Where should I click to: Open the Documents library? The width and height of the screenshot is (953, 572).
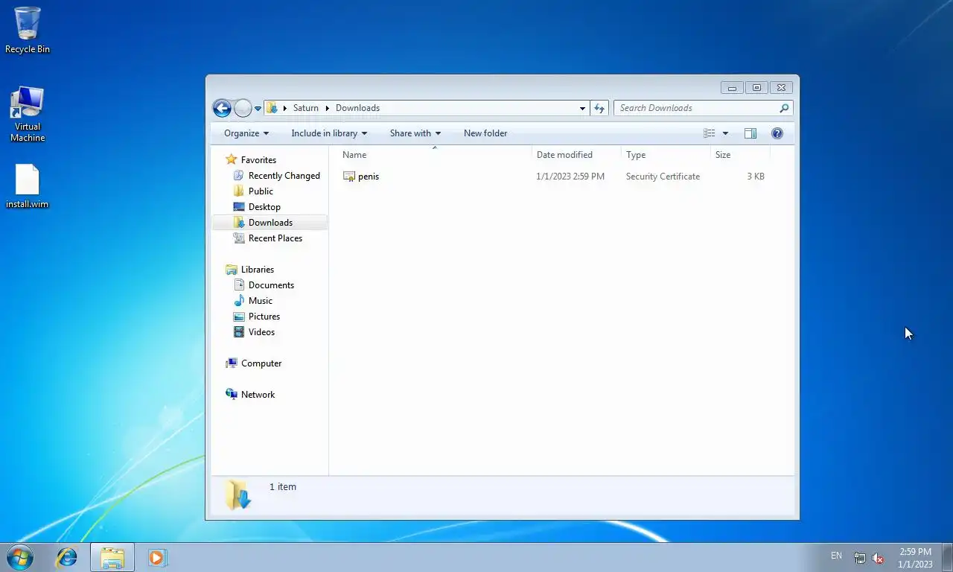click(271, 285)
